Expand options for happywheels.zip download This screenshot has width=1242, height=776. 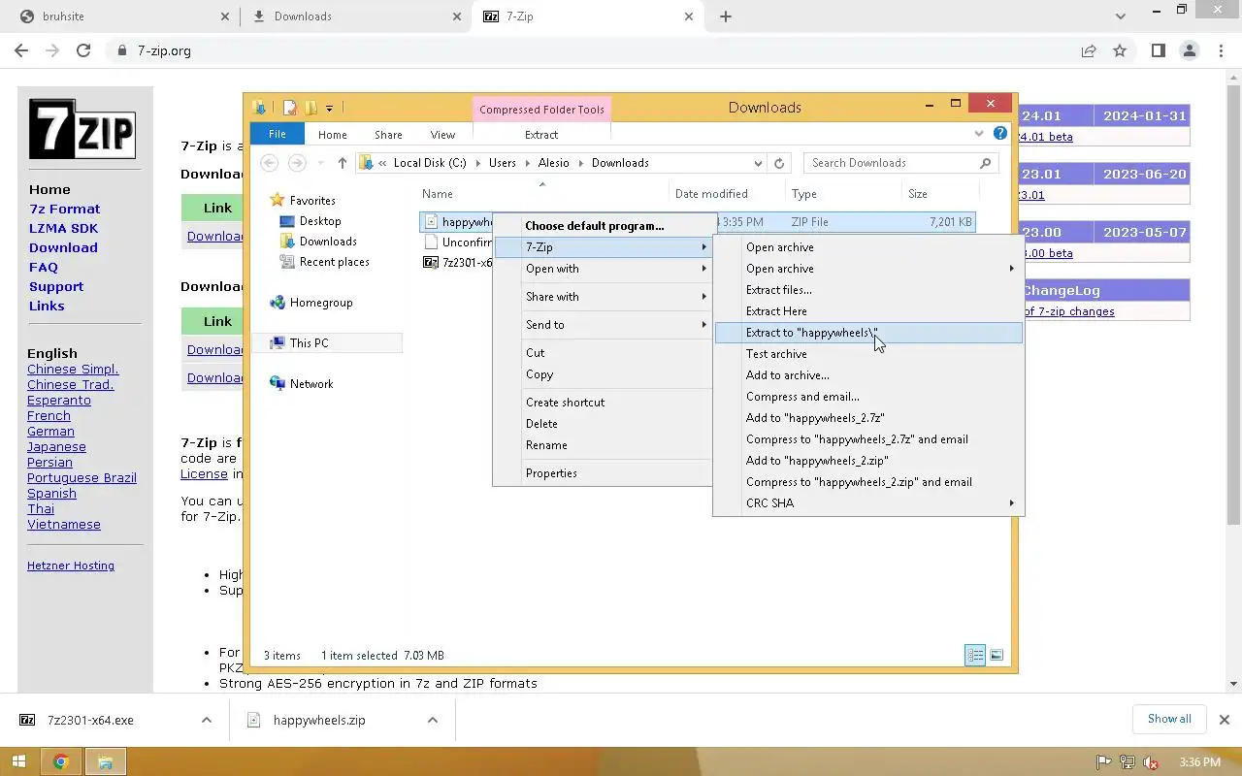pyautogui.click(x=433, y=720)
